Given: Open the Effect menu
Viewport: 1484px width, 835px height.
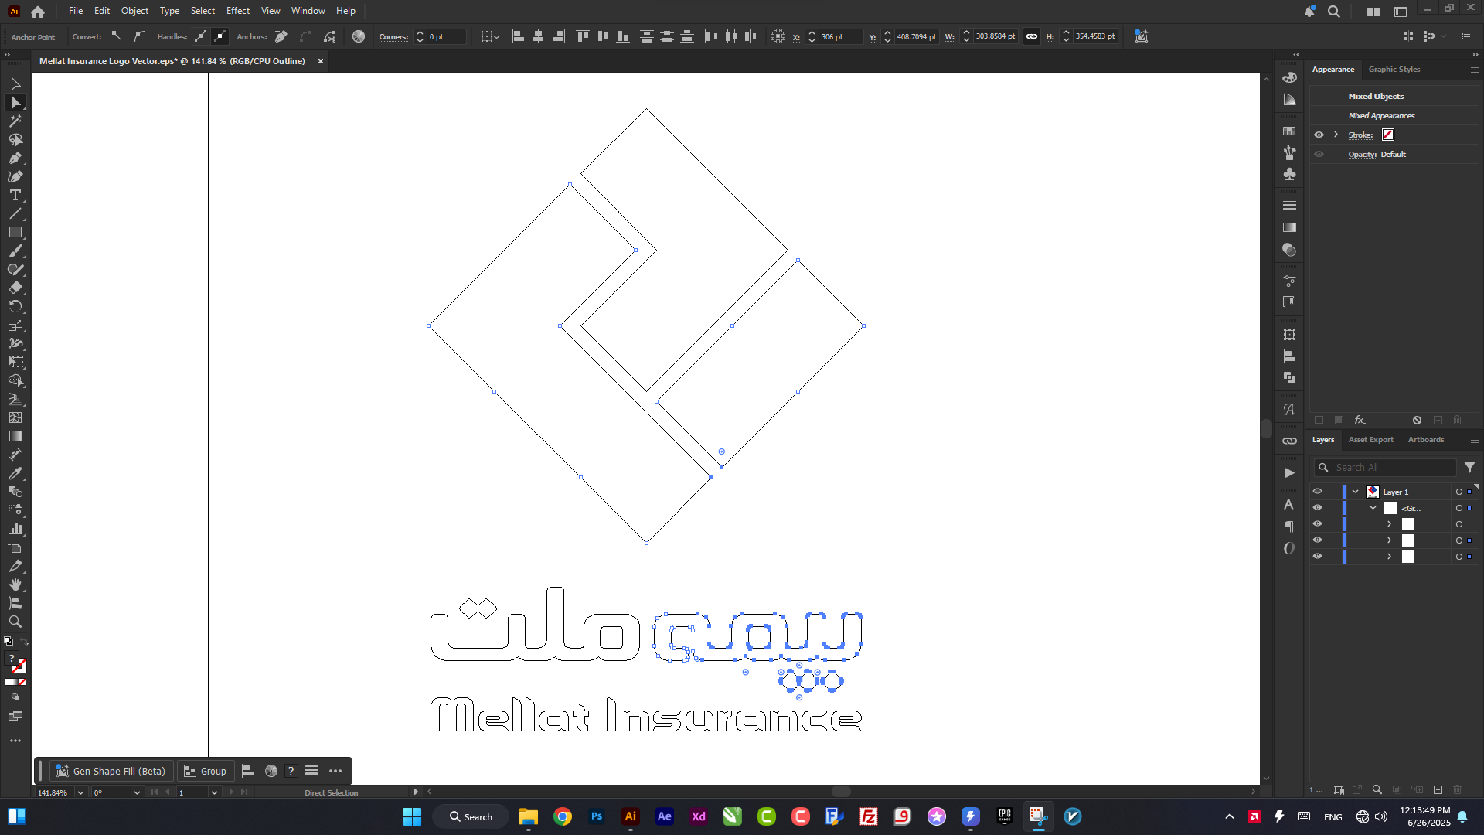Looking at the screenshot, I should (x=238, y=11).
